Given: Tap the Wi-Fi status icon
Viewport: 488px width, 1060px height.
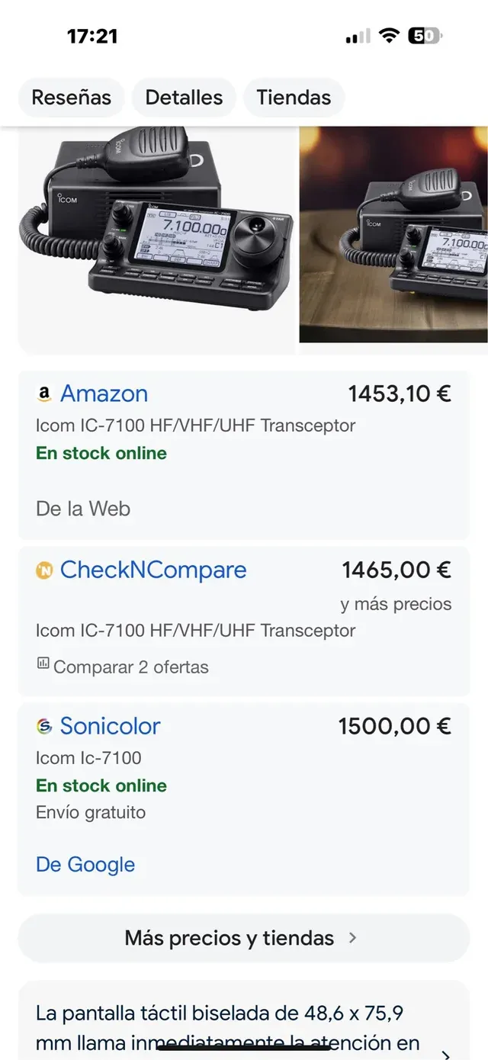Looking at the screenshot, I should click(x=390, y=36).
